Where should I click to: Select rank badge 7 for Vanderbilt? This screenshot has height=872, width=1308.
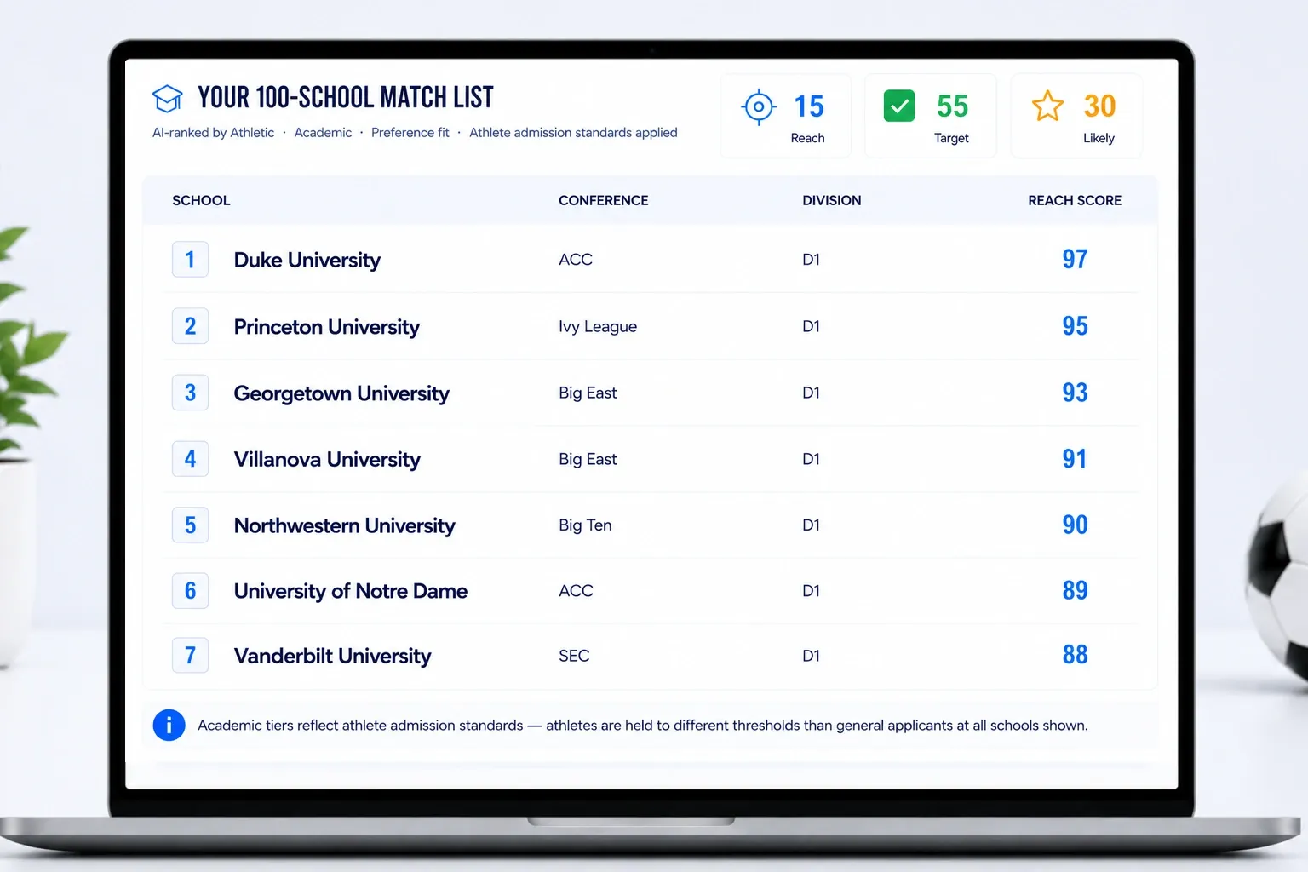point(190,656)
